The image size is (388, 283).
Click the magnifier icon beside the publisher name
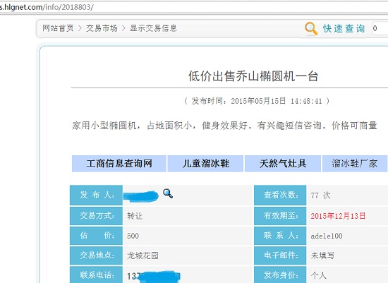pyautogui.click(x=168, y=193)
